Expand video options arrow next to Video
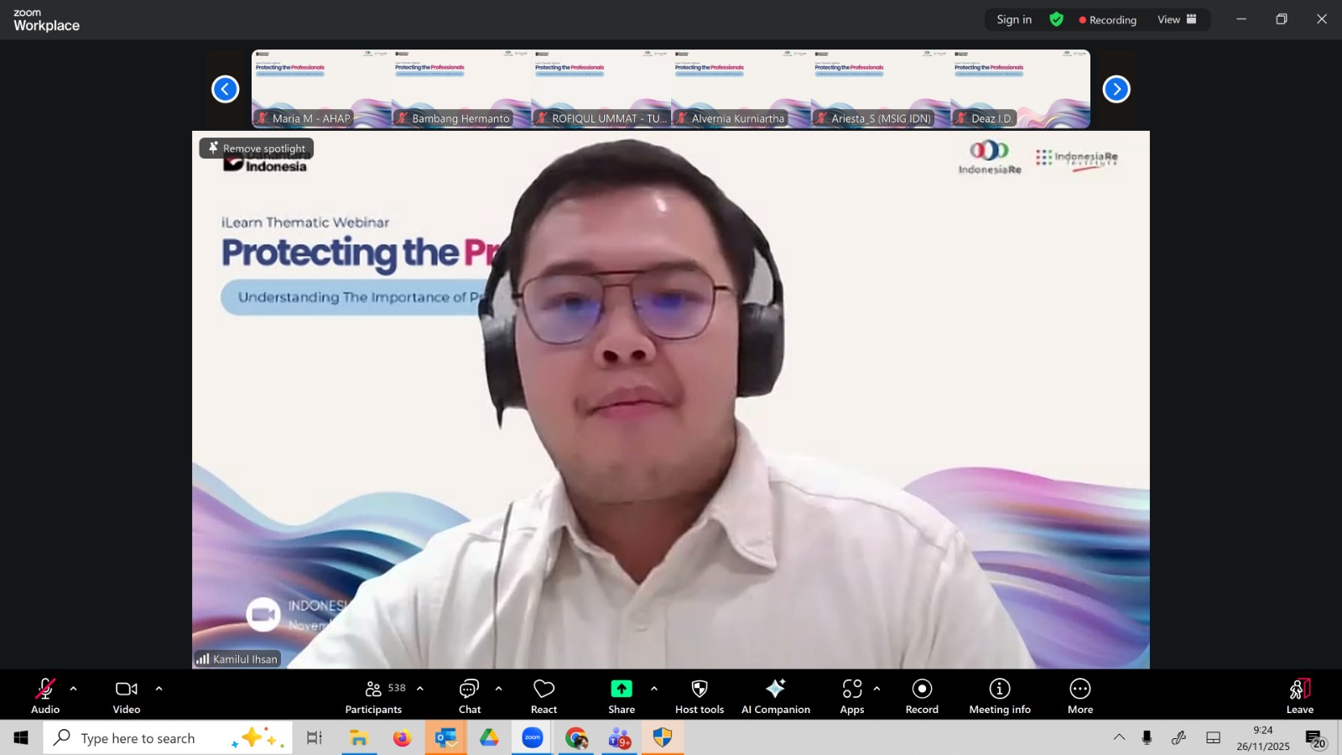Image resolution: width=1342 pixels, height=755 pixels. tap(159, 689)
